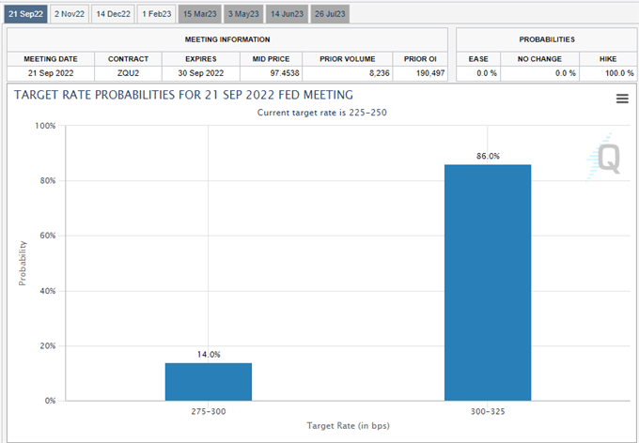The height and width of the screenshot is (443, 639).
Task: Click the 275-300 probability bar
Action: tap(209, 382)
